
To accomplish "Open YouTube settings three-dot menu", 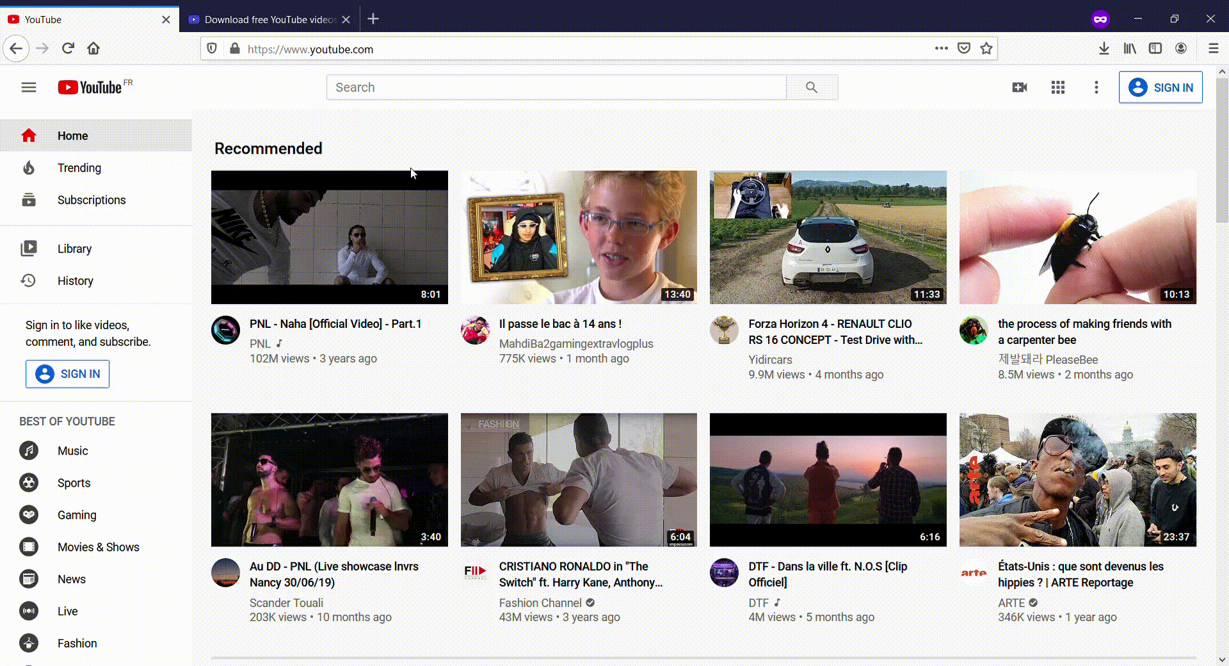I will [1096, 87].
